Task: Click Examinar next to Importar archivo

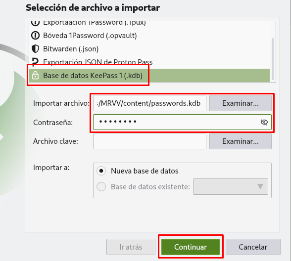Action: coord(241,103)
